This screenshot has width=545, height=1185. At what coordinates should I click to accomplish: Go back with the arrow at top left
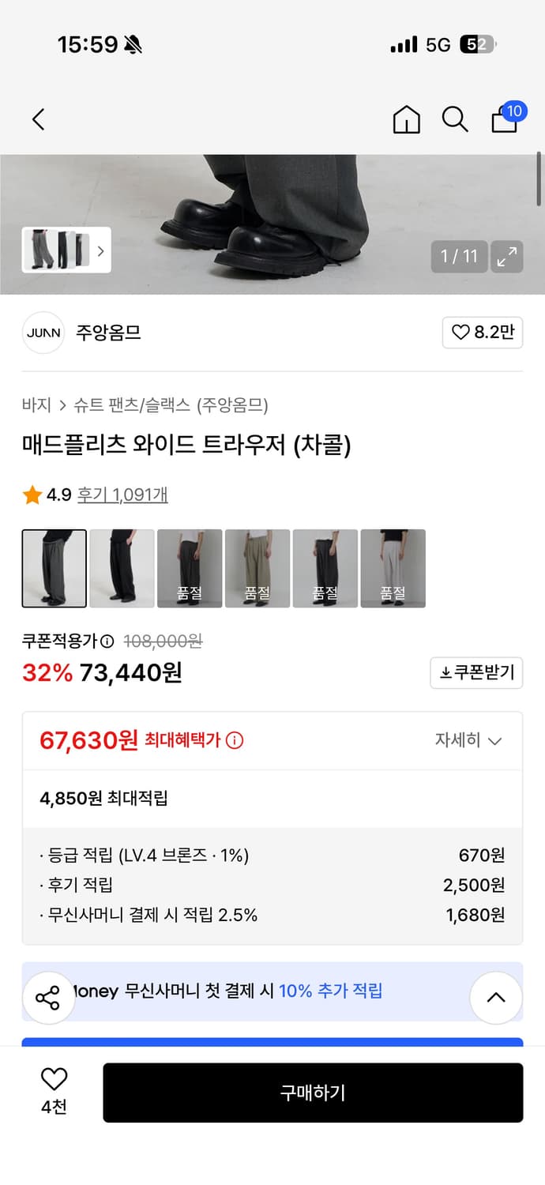click(38, 119)
